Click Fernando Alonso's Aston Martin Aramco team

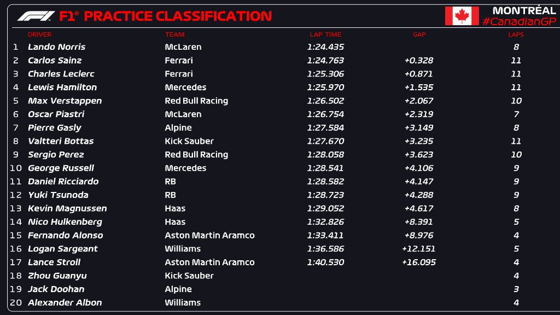(209, 235)
